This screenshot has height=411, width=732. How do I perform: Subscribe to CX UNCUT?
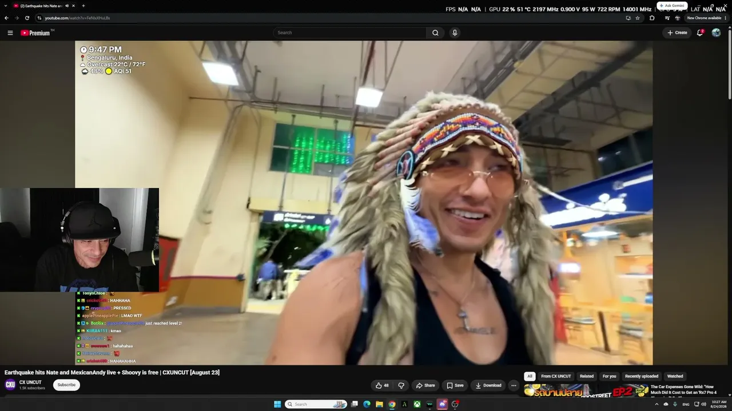click(66, 385)
